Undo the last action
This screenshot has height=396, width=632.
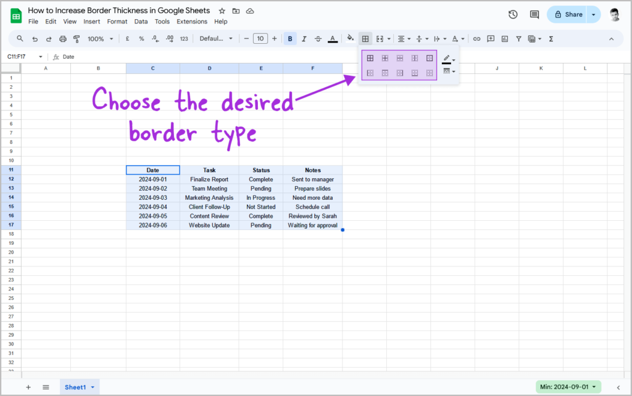pyautogui.click(x=35, y=39)
